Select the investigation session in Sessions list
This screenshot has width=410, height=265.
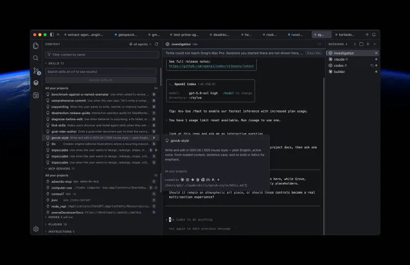(x=353, y=53)
